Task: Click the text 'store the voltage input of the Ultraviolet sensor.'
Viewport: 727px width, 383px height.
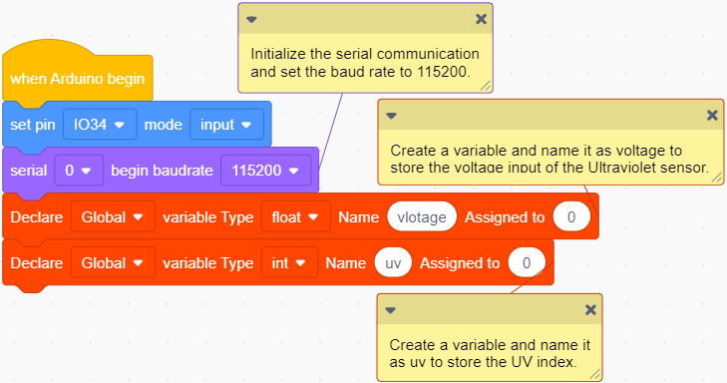Action: click(549, 167)
